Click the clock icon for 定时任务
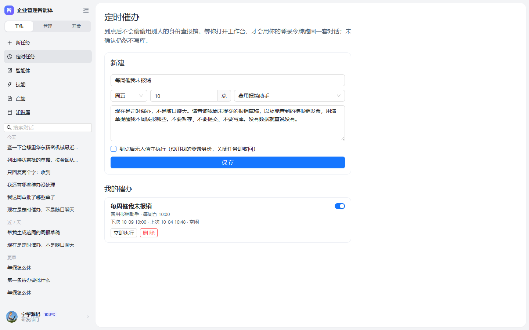The width and height of the screenshot is (529, 330). [x=10, y=56]
